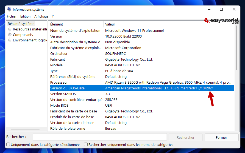Select the Fabricant Gigabyte Technology row
The image size is (245, 153).
[x=142, y=59]
